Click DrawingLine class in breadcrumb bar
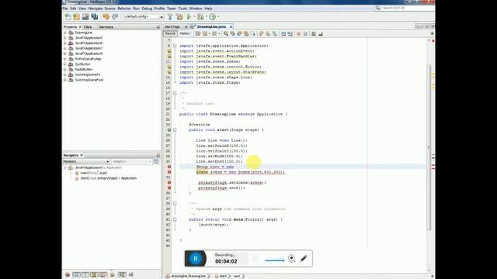The image size is (497, 279). click(189, 276)
